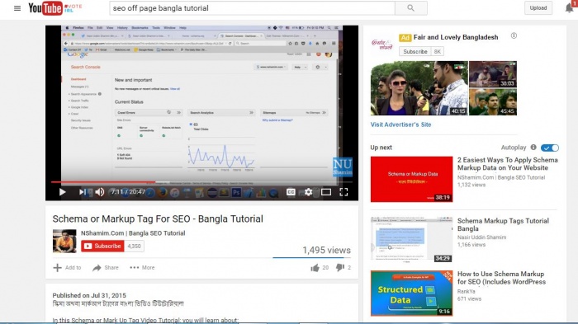
Task: Play the video
Action: click(62, 192)
